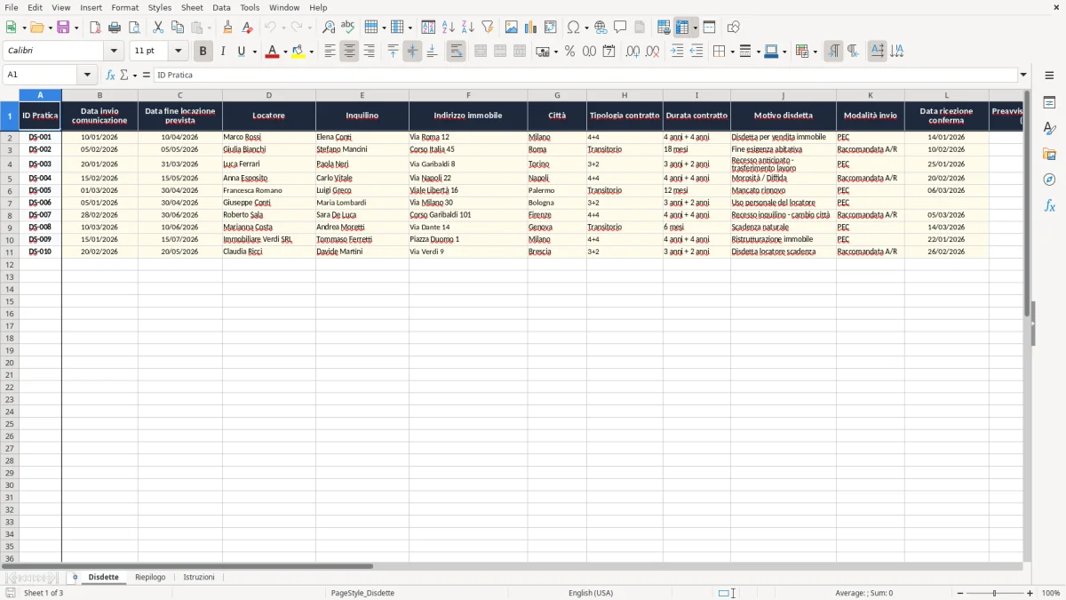Cut the selection with the scissors icon
The width and height of the screenshot is (1066, 600).
point(158,28)
